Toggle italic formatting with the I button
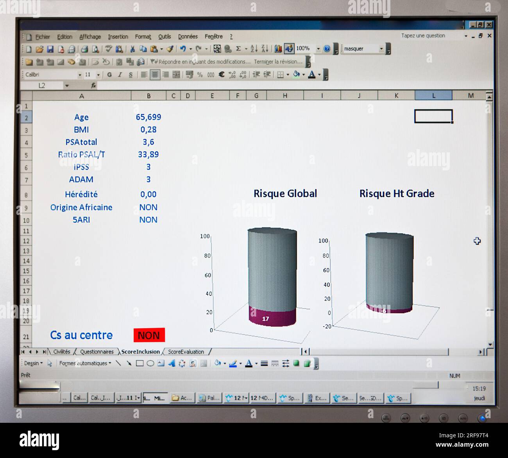This screenshot has width=508, height=458. [x=120, y=75]
